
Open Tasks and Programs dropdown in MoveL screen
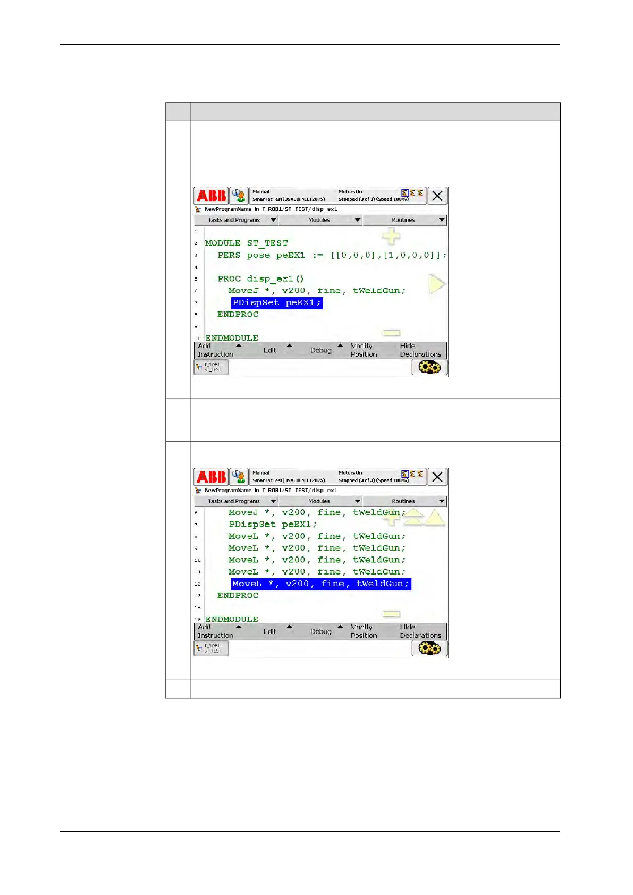236,501
